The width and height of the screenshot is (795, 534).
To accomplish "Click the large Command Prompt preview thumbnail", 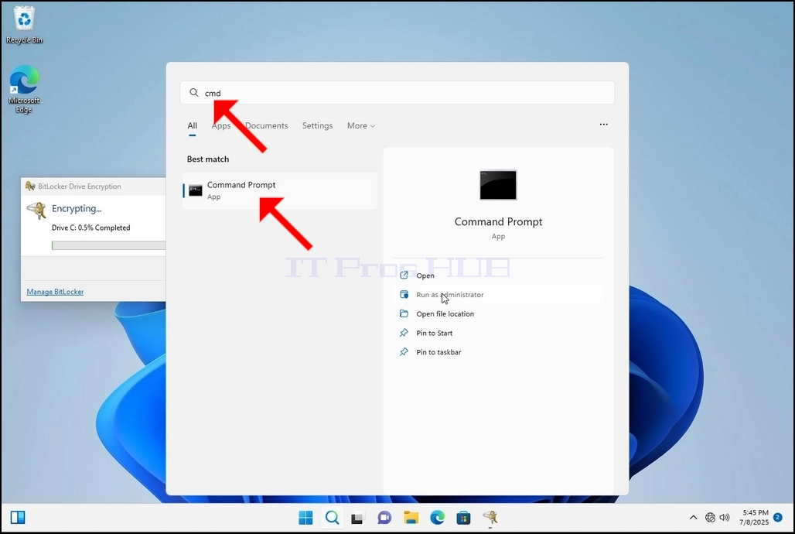I will tap(498, 185).
